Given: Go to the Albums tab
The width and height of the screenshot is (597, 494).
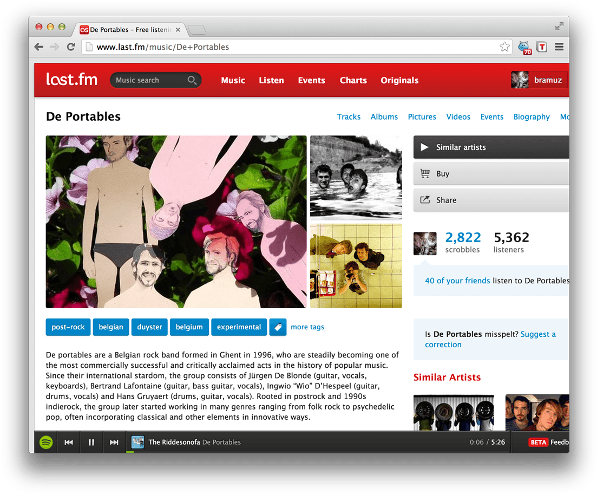Looking at the screenshot, I should pos(384,116).
